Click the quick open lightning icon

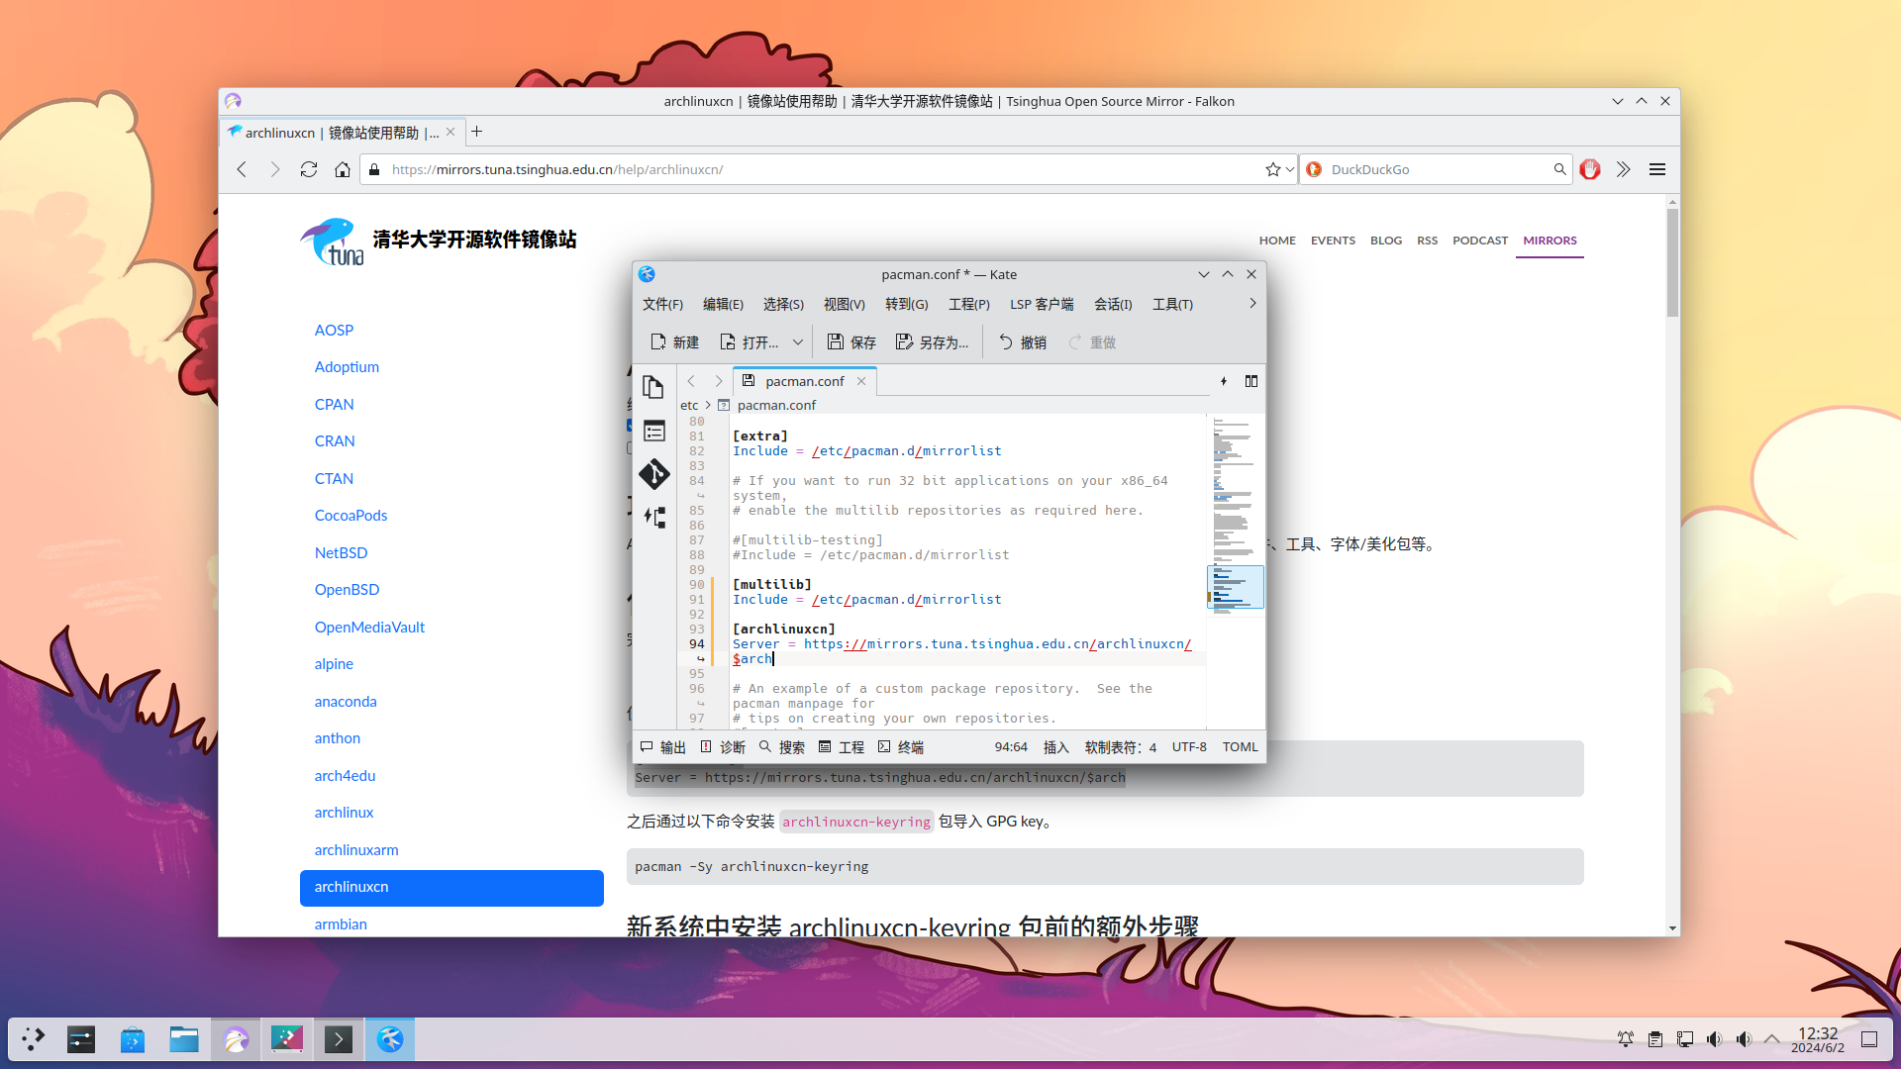click(1224, 381)
